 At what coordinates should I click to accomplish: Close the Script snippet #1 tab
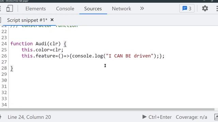click(x=52, y=20)
